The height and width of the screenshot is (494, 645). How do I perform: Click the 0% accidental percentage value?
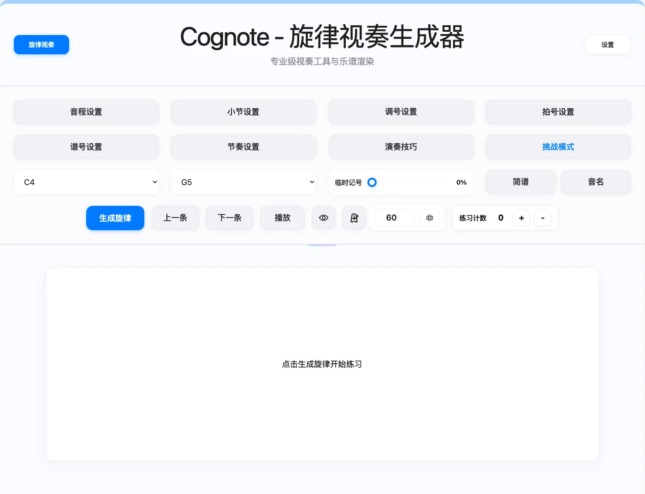pyautogui.click(x=462, y=182)
